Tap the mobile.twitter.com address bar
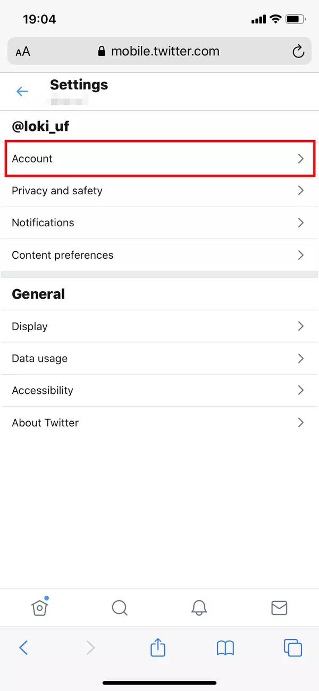This screenshot has height=691, width=319. click(x=159, y=51)
